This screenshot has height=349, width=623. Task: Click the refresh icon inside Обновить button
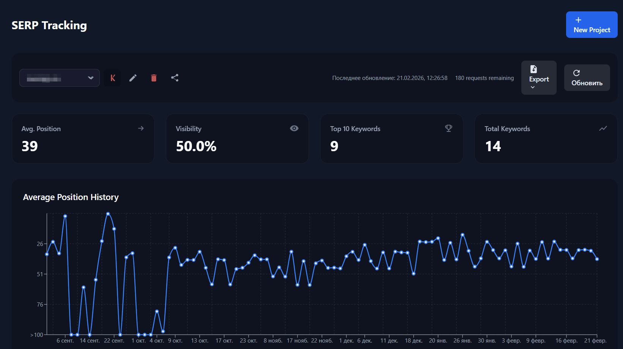577,73
